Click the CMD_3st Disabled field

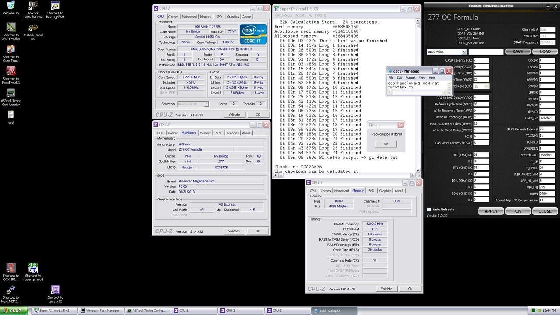click(x=547, y=118)
